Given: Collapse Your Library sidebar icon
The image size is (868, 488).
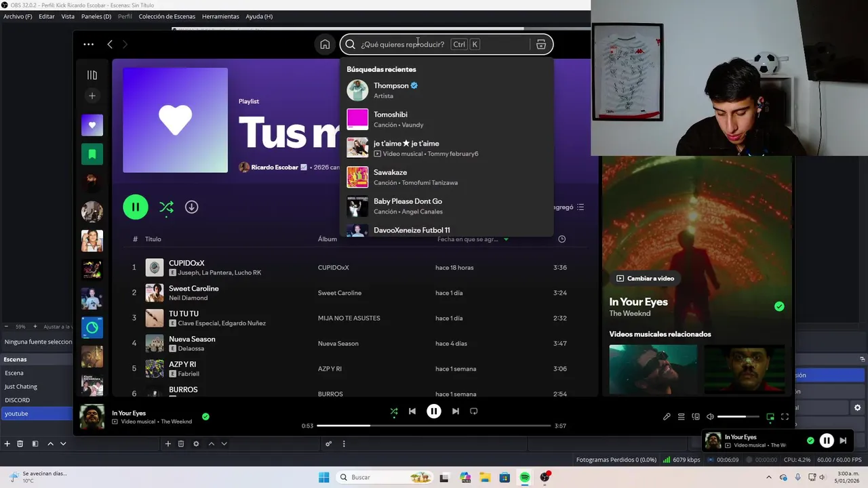Looking at the screenshot, I should [92, 75].
